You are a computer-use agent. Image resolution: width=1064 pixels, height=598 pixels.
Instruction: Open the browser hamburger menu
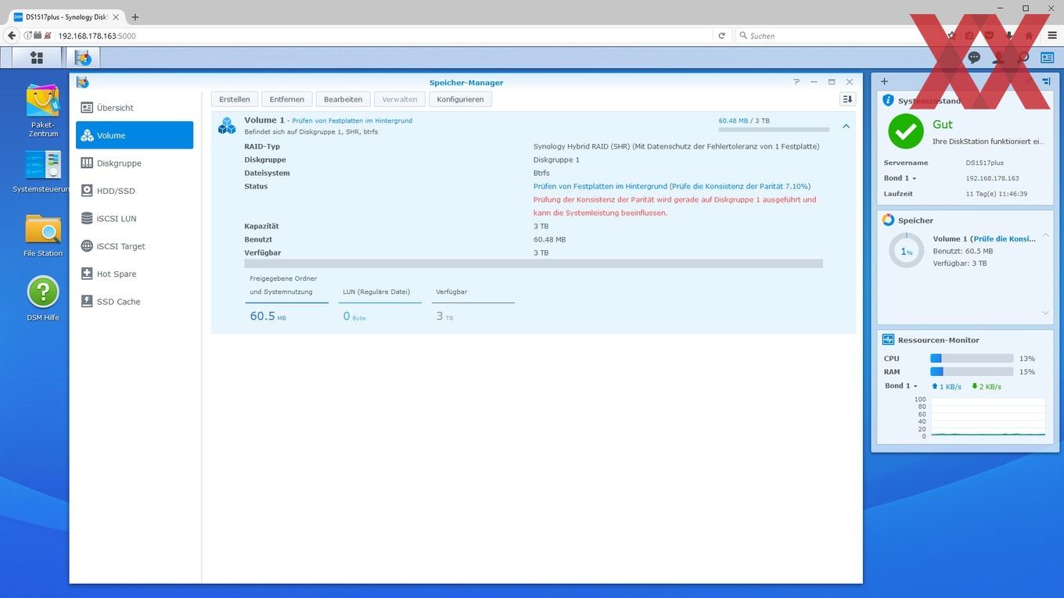(1051, 35)
